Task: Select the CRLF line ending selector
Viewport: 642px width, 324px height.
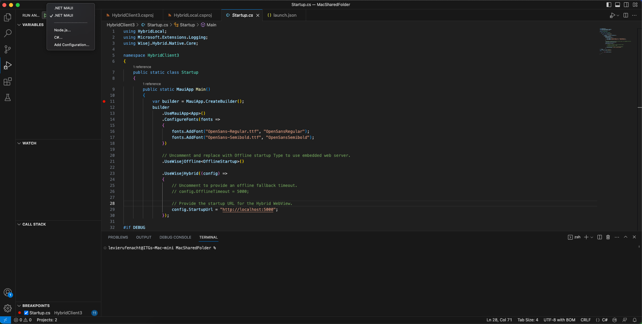Action: tap(585, 320)
